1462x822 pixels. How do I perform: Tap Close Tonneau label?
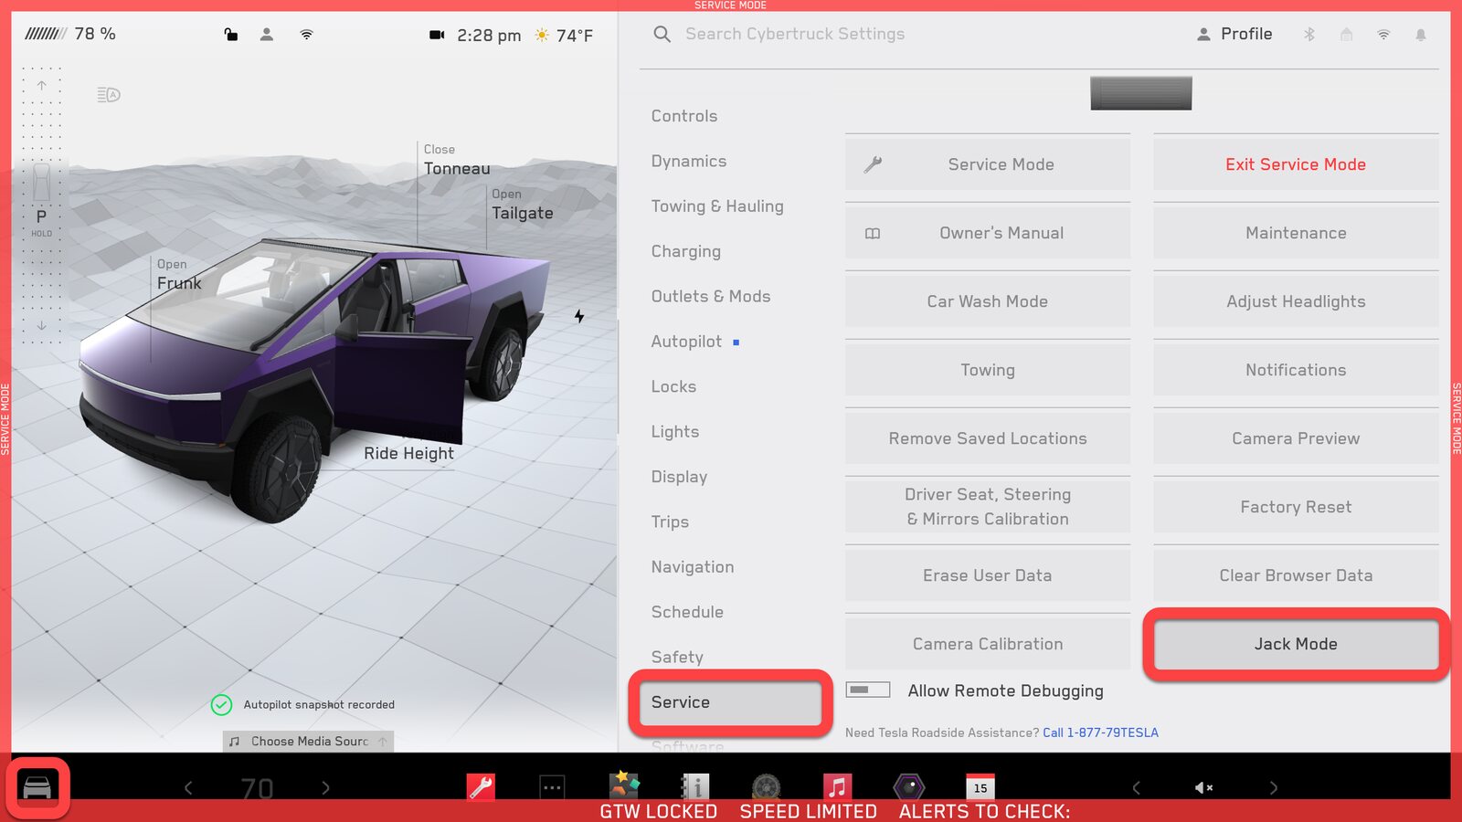coord(456,160)
